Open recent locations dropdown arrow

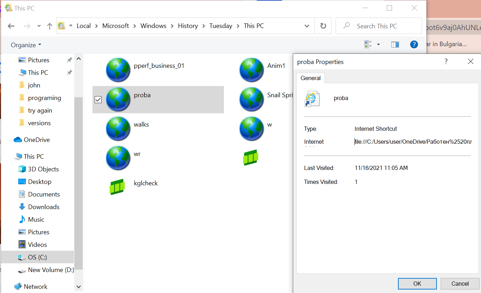(39, 26)
